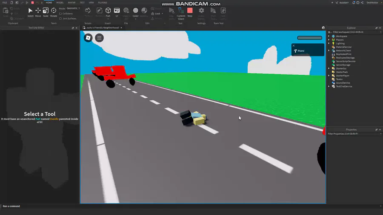The image size is (383, 215).
Task: Switch to the AVATAR ribbon tab
Action: point(71,3)
